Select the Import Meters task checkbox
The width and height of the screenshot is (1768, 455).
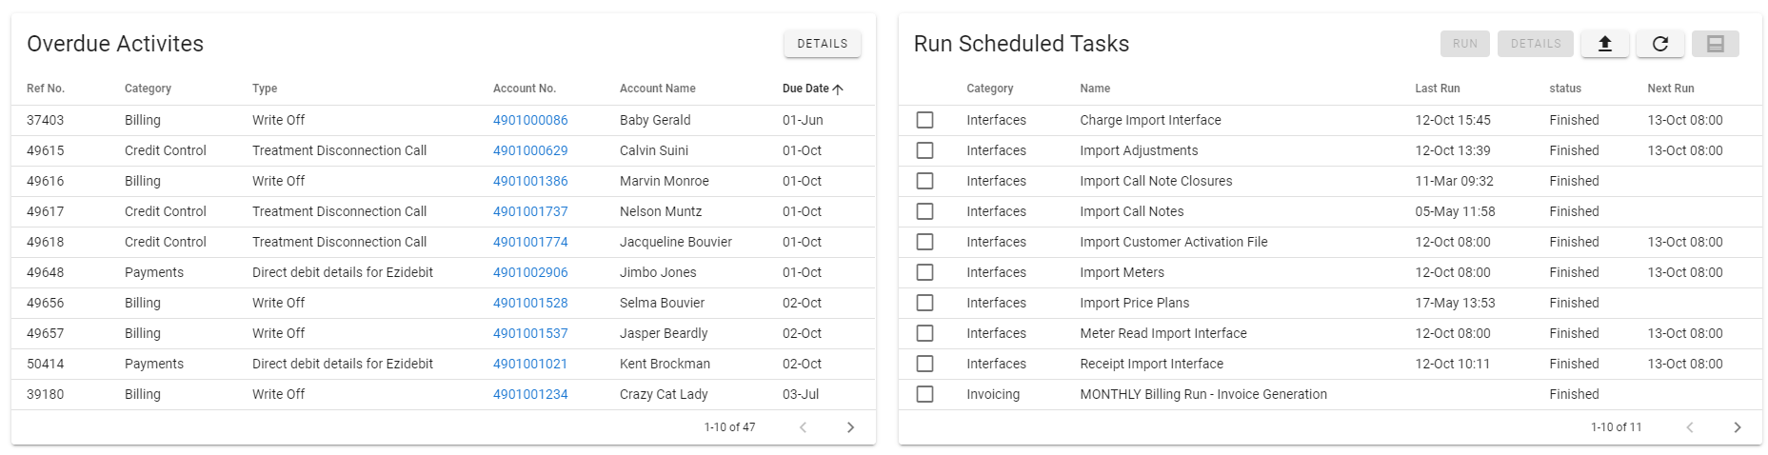point(924,272)
